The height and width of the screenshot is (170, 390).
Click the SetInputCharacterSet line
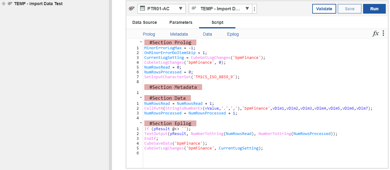[192, 77]
